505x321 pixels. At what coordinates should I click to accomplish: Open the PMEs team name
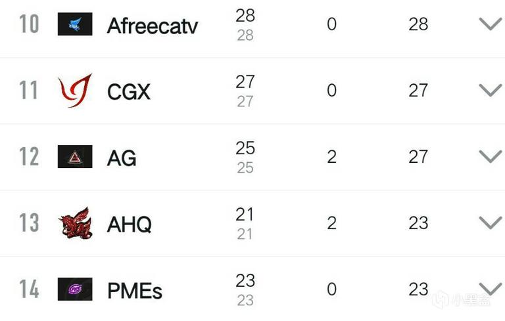click(135, 291)
